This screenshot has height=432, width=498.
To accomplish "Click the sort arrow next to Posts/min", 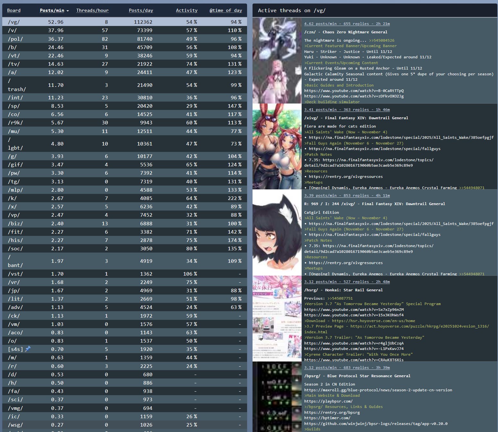I will (x=68, y=11).
